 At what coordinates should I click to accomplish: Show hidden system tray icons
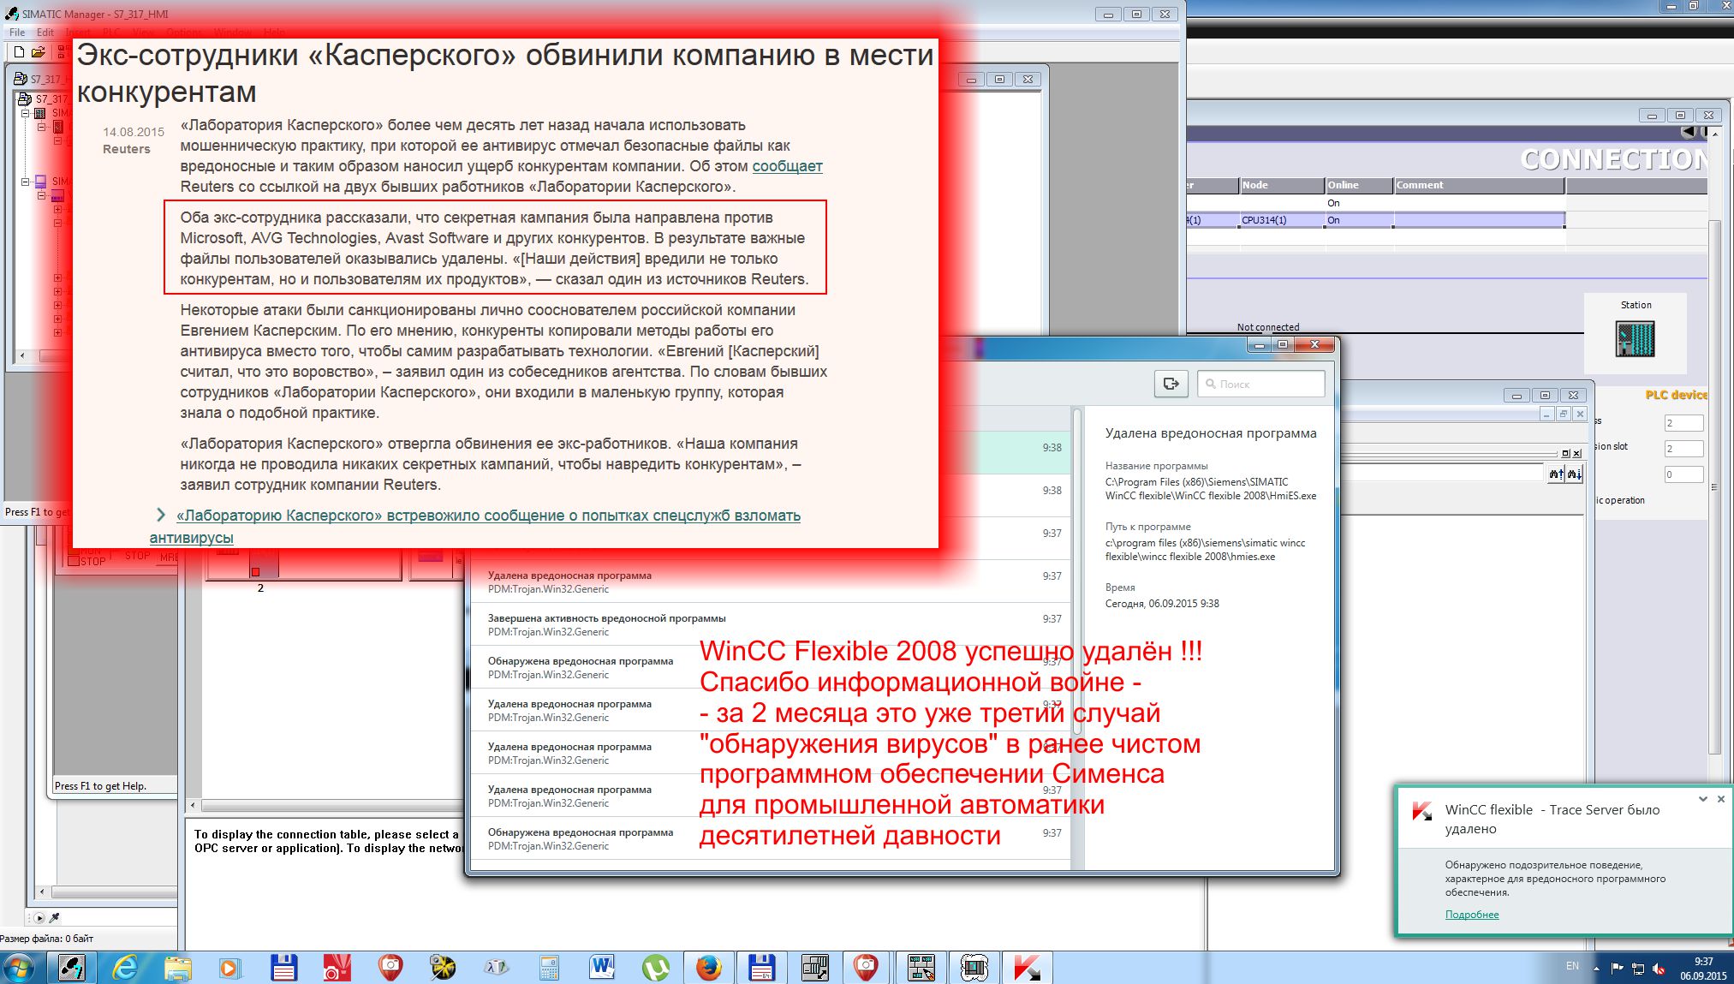tap(1596, 969)
